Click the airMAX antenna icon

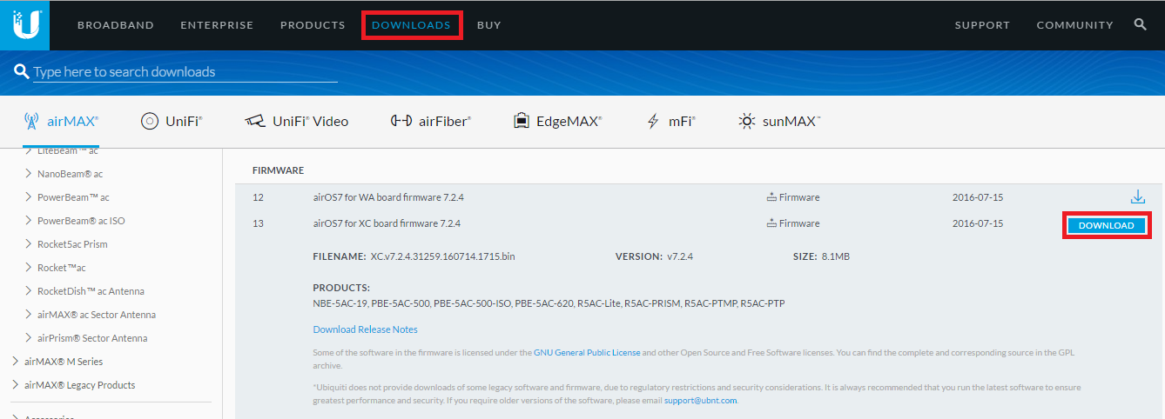[x=30, y=121]
